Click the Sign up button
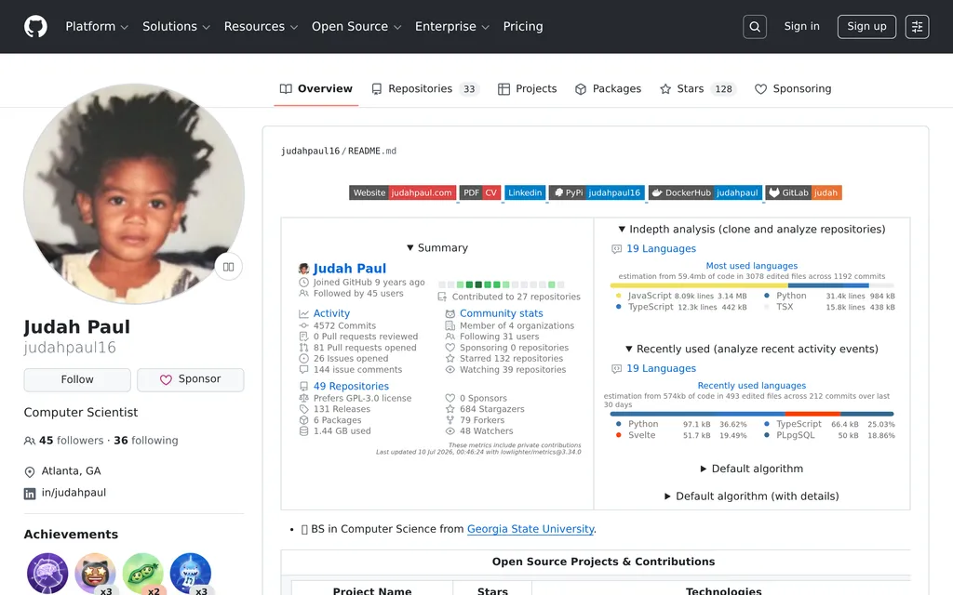The image size is (953, 595). tap(866, 27)
